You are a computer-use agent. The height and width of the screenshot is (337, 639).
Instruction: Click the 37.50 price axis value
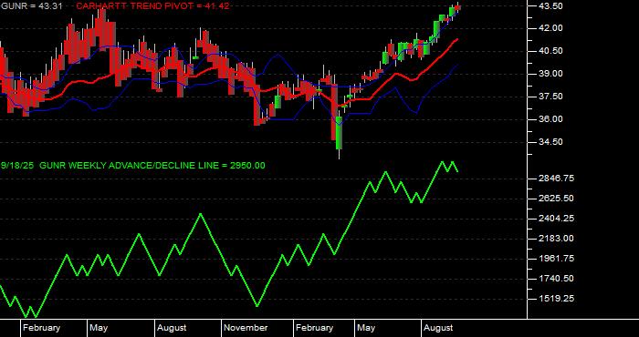click(x=551, y=97)
